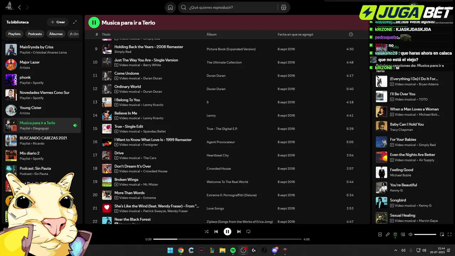Click the Feeling Good thumbnail in the queue
Screen dimensions: 455x256
click(x=381, y=172)
